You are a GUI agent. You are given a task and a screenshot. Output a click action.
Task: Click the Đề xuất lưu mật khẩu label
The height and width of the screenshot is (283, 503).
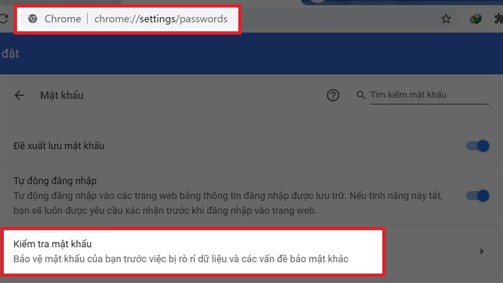pyautogui.click(x=58, y=146)
